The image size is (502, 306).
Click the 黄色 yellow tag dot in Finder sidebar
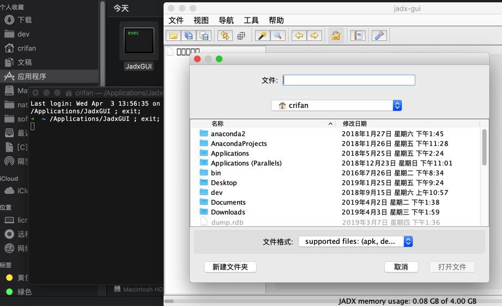click(9, 278)
